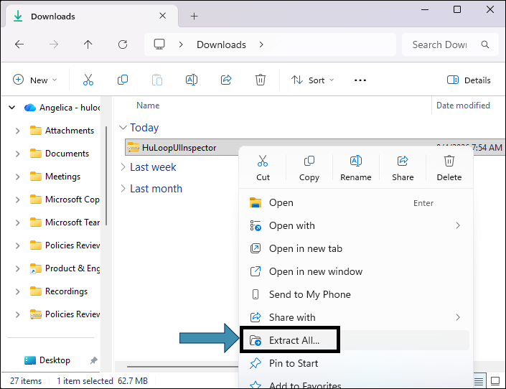506x389 pixels.
Task: Click the greyed Paste icon in the toolbar
Action: tap(157, 80)
